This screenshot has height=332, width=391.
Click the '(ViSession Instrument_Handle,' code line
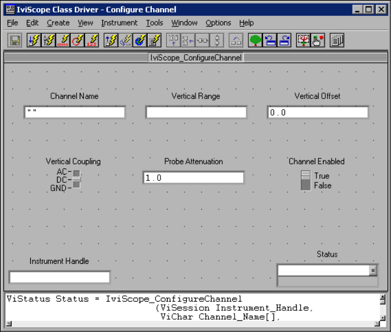[234, 308]
